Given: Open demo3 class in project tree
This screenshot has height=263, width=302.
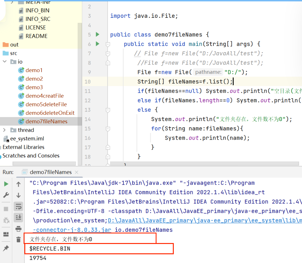Looking at the screenshot, I should 34,87.
